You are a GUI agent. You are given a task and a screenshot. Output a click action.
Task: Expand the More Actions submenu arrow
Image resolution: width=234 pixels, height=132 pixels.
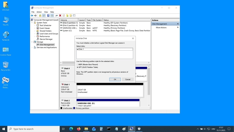(x=178, y=27)
